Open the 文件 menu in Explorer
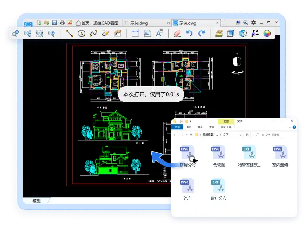307x225 pixels. click(x=177, y=127)
